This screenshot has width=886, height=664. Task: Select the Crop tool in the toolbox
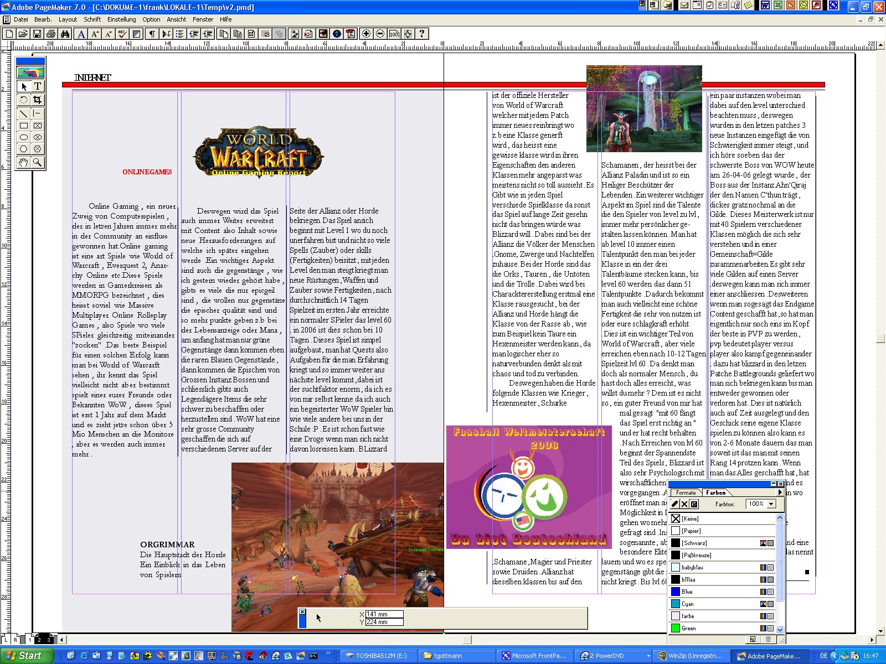[x=37, y=100]
